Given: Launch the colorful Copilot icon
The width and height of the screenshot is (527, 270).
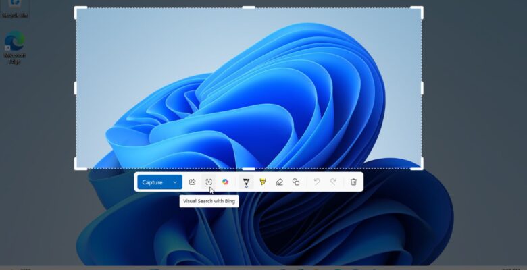Looking at the screenshot, I should tap(226, 182).
